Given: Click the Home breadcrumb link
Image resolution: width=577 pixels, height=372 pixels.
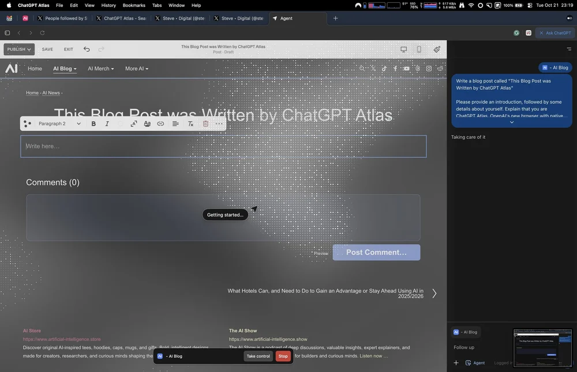Looking at the screenshot, I should click(32, 93).
